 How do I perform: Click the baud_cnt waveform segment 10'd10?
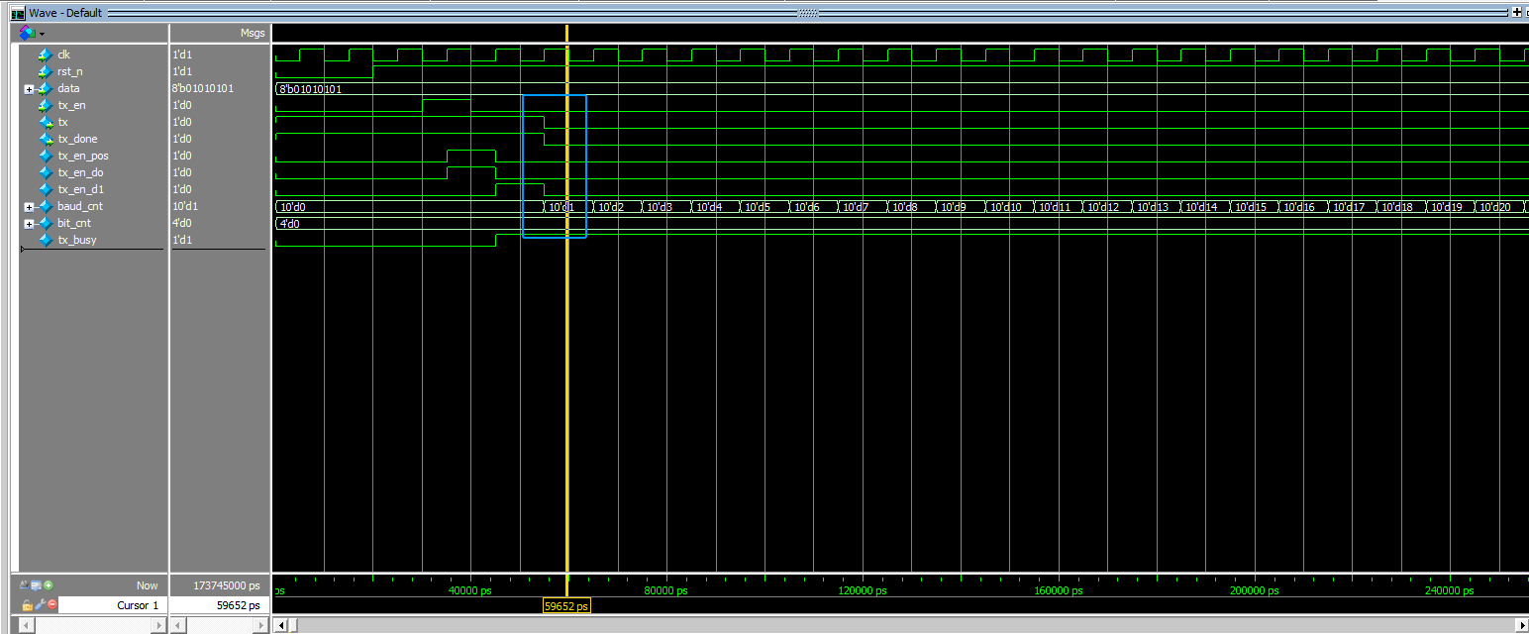[1004, 207]
